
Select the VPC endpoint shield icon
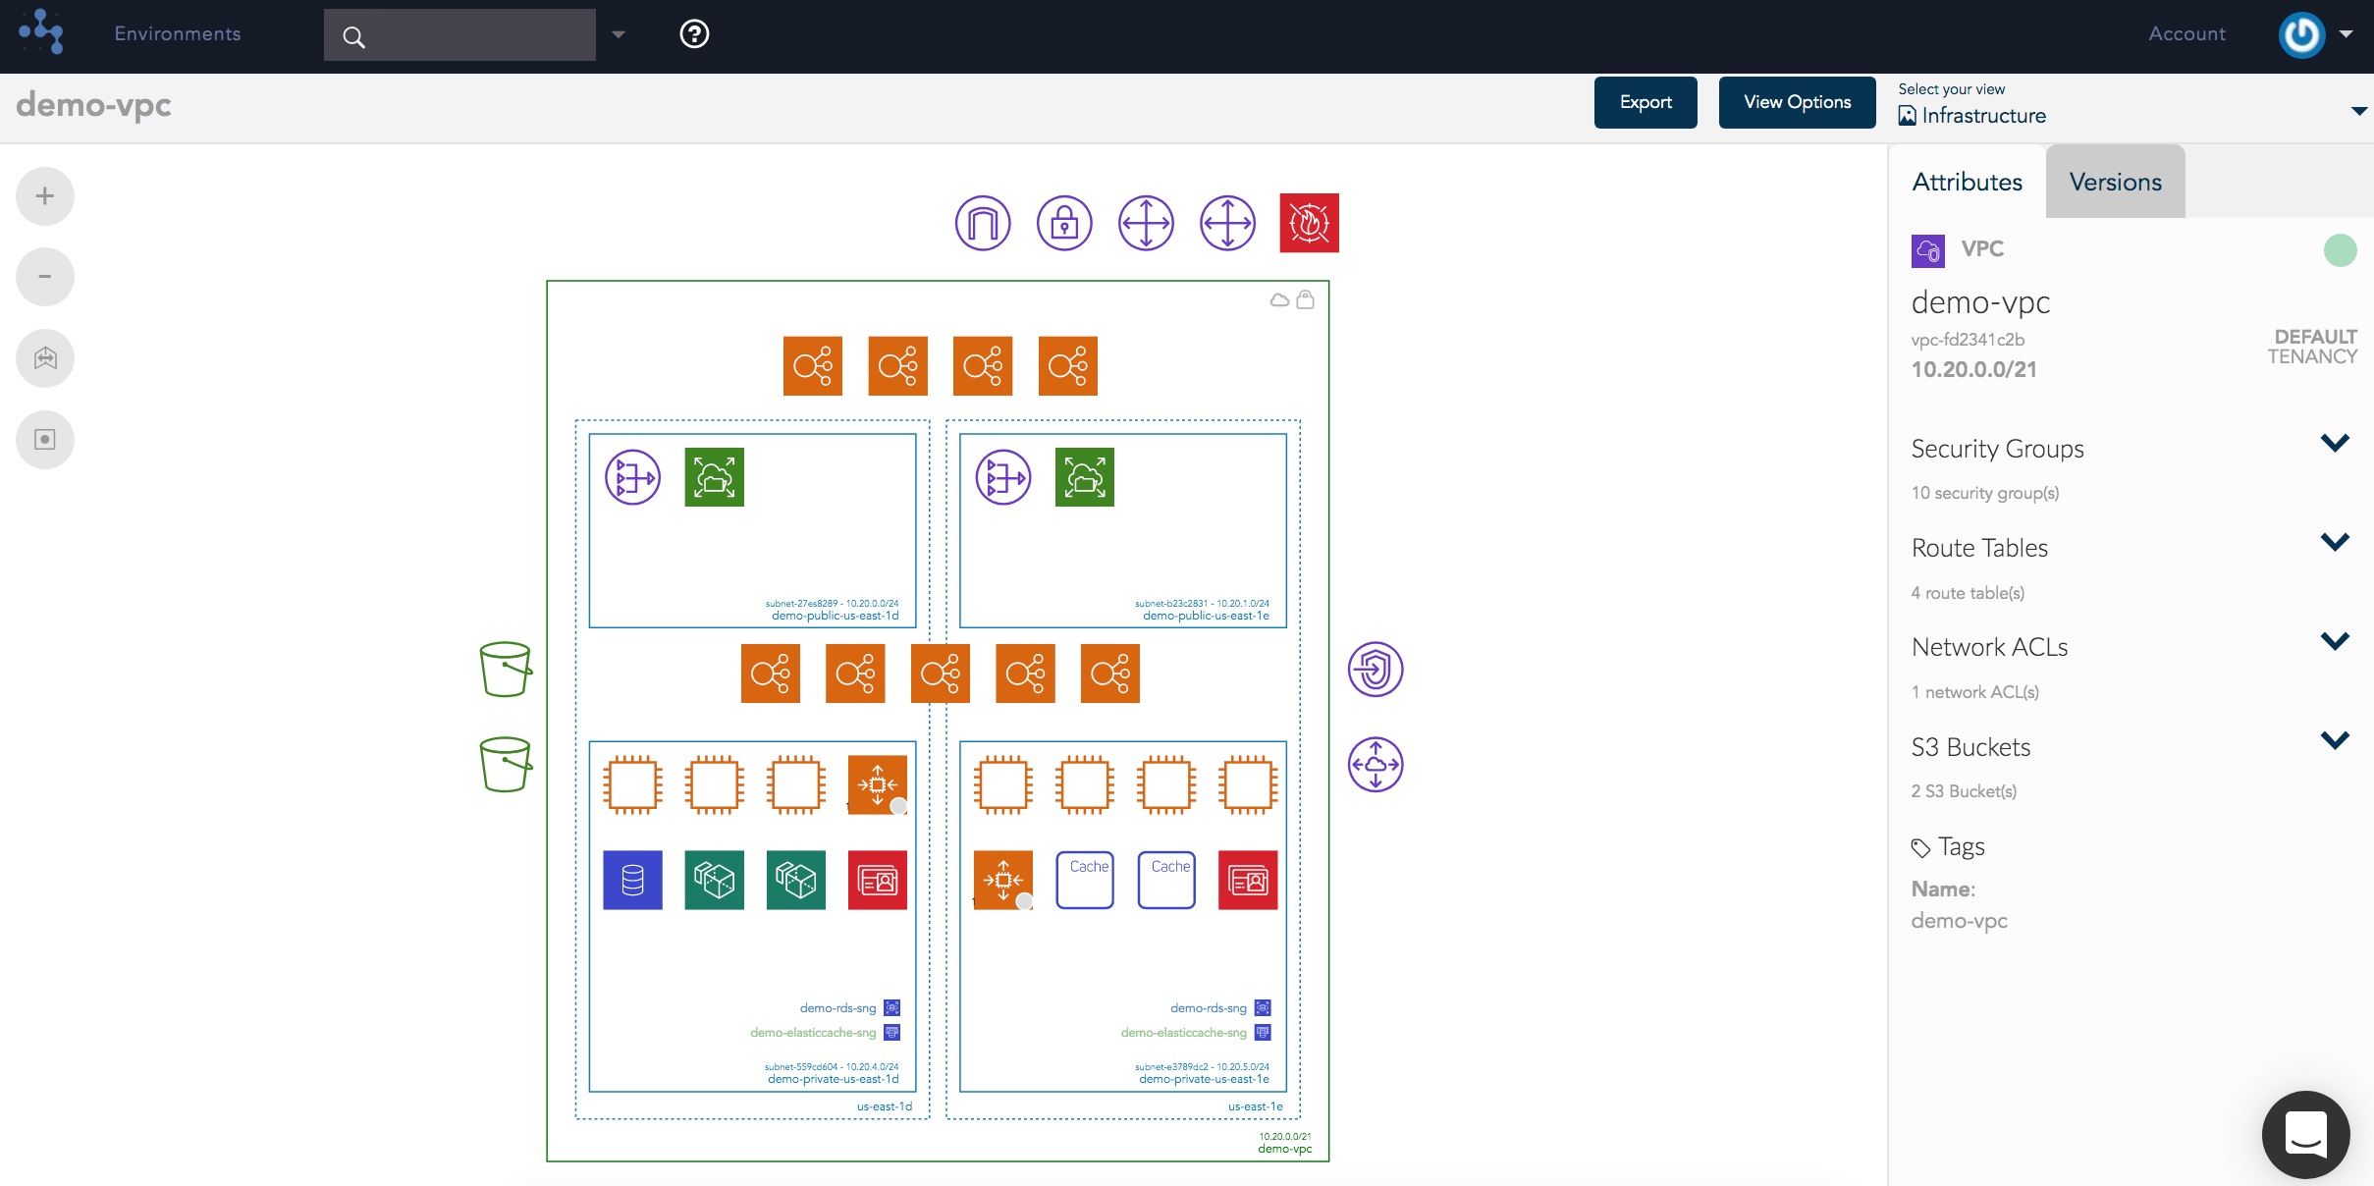pos(1376,670)
